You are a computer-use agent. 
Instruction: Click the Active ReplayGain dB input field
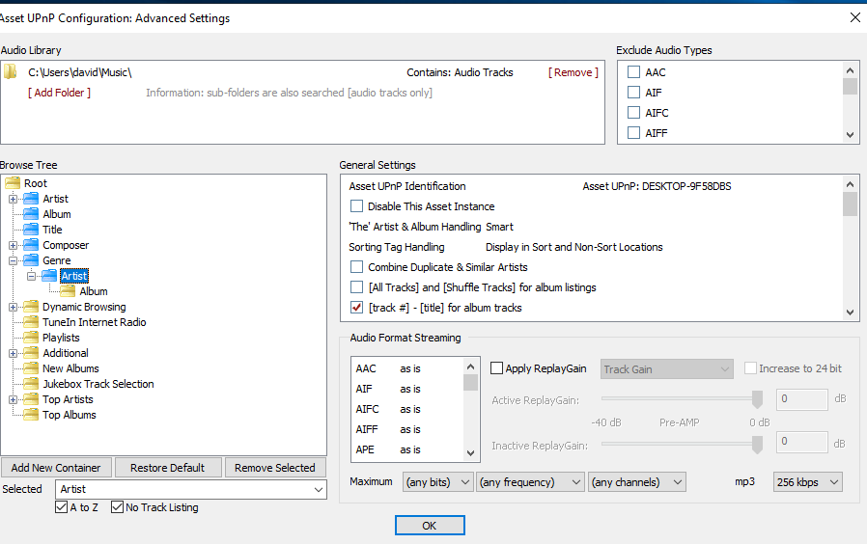[x=801, y=399]
